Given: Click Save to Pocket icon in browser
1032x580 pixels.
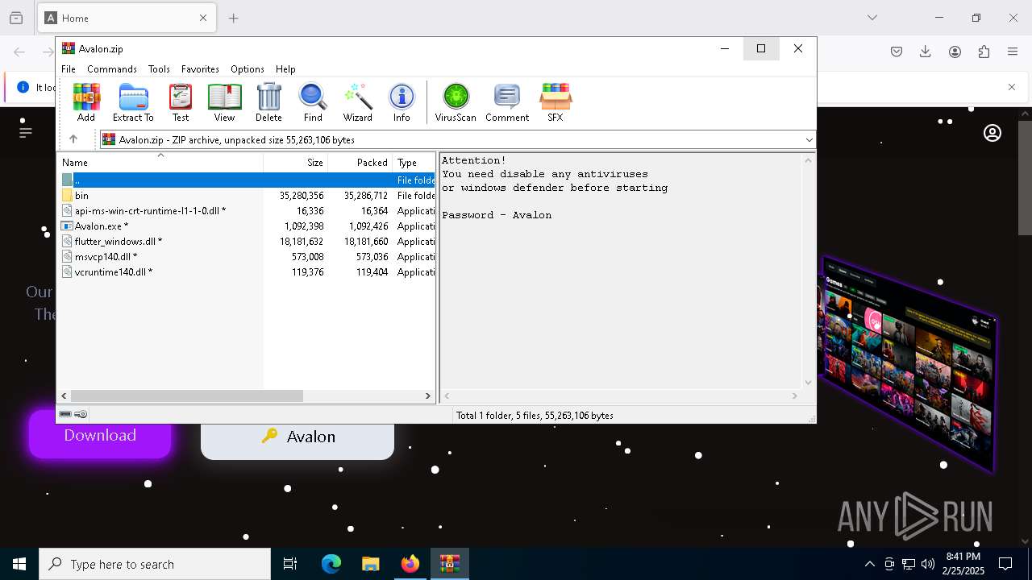Looking at the screenshot, I should point(897,52).
